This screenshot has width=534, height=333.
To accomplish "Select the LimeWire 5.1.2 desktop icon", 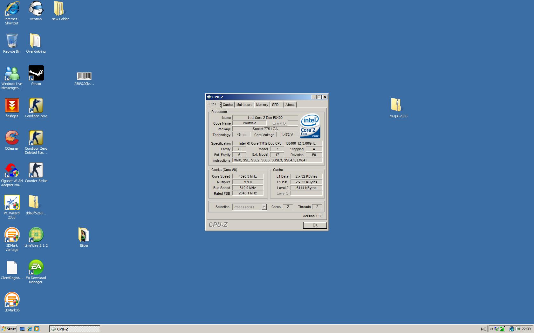I will click(x=36, y=237).
